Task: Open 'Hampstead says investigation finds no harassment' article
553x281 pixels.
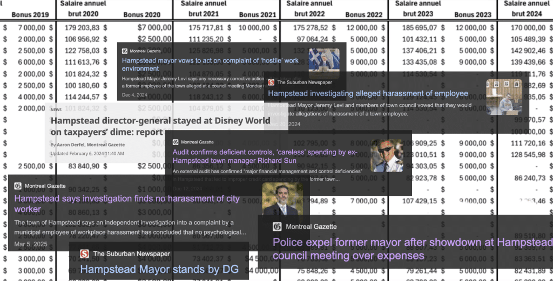Action: (x=127, y=203)
